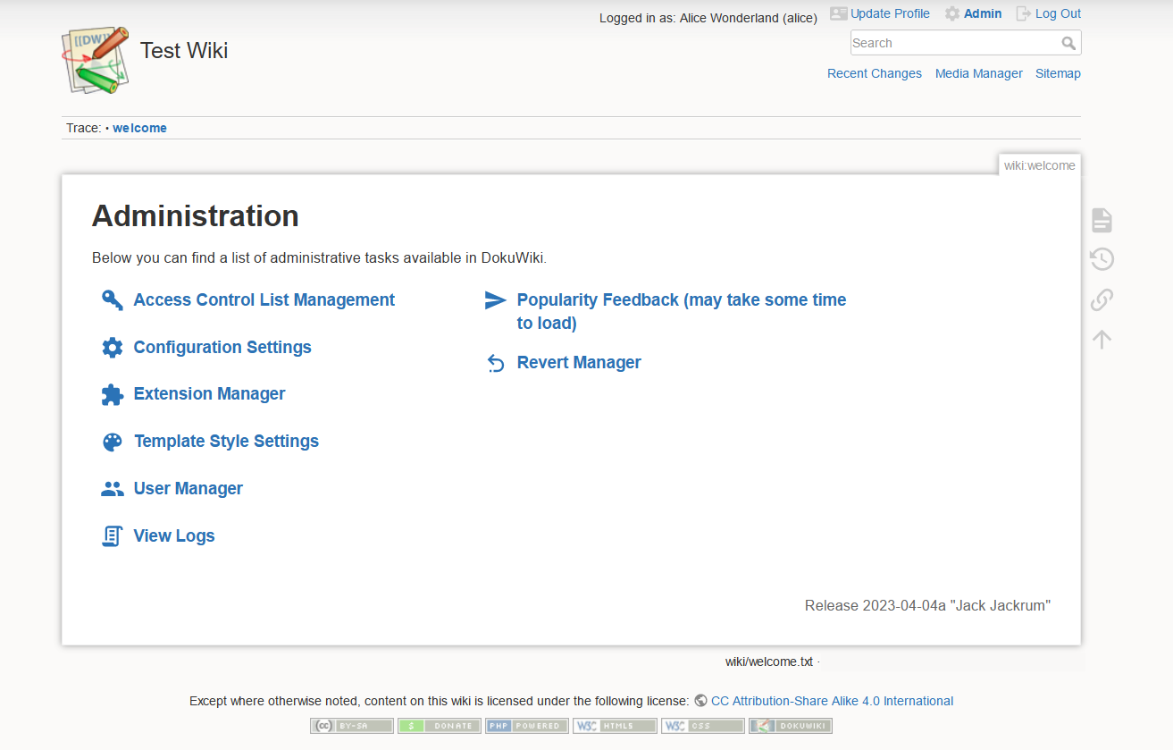Image resolution: width=1173 pixels, height=750 pixels.
Task: Click the gear icon beside Configuration Settings
Action: (113, 348)
